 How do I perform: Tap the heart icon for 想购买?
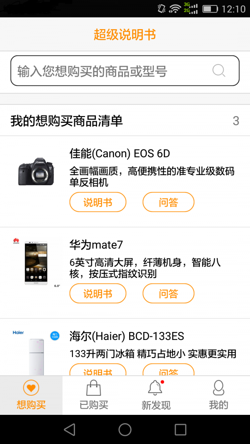click(x=31, y=388)
